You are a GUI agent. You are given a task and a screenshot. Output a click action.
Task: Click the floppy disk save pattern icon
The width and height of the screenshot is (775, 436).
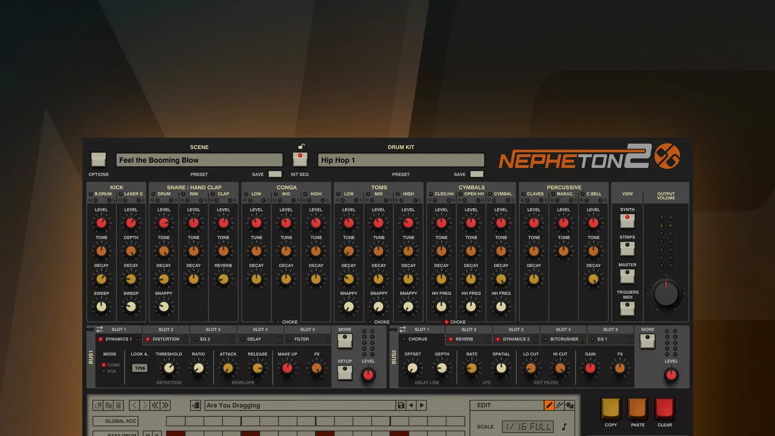pos(401,405)
